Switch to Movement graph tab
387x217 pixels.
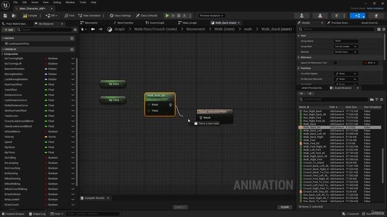[89, 23]
